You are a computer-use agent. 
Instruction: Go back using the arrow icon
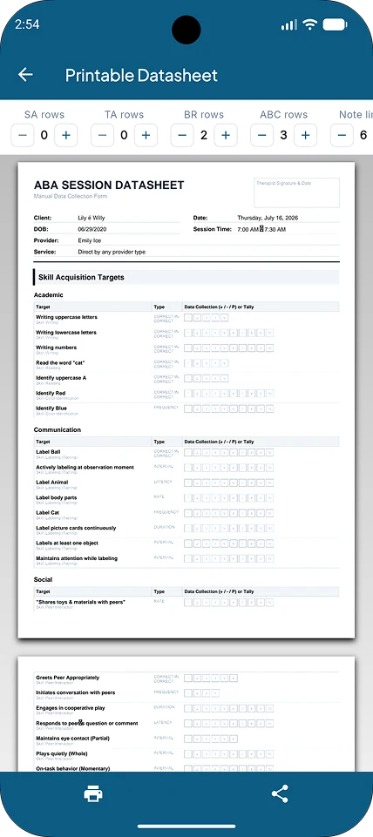coord(25,75)
